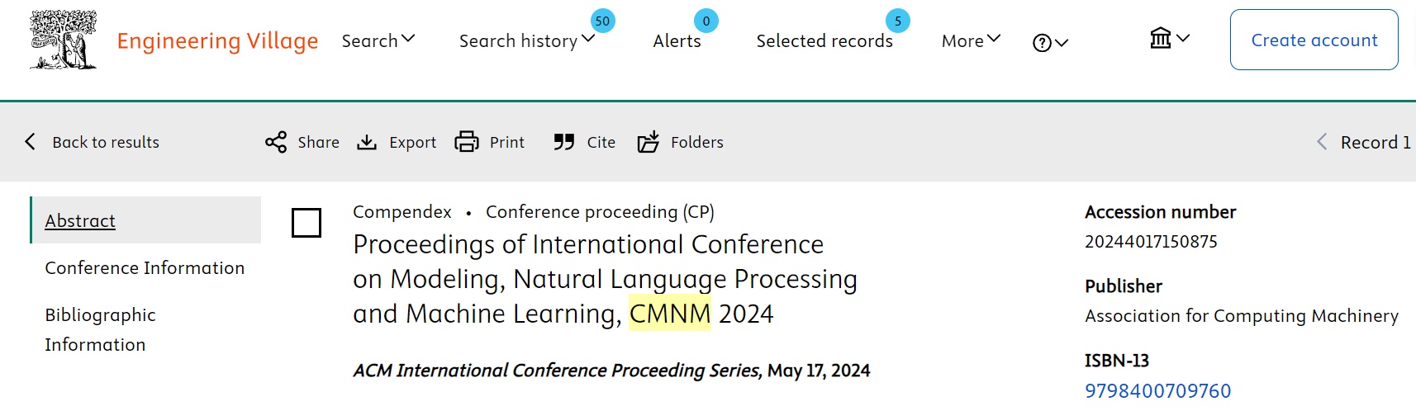This screenshot has width=1416, height=411.
Task: Go to previous record arrow
Action: coord(1322,142)
